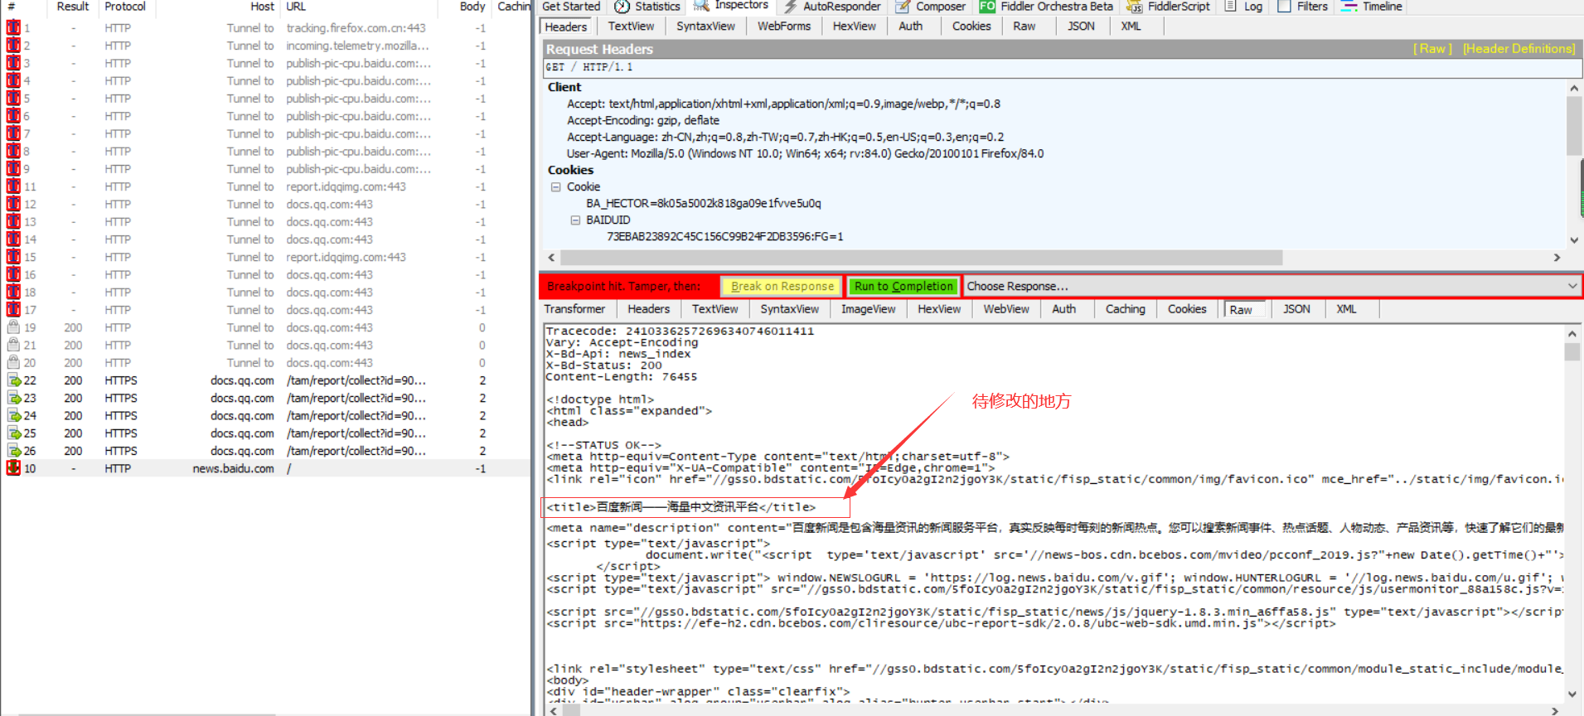Screen dimensions: 1584x716
Task: Click breakpoint icon of session 11
Action: [x=13, y=186]
